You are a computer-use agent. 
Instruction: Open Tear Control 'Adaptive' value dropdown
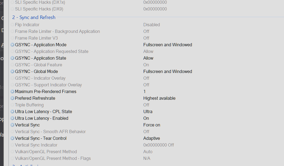pyautogui.click(x=152, y=138)
